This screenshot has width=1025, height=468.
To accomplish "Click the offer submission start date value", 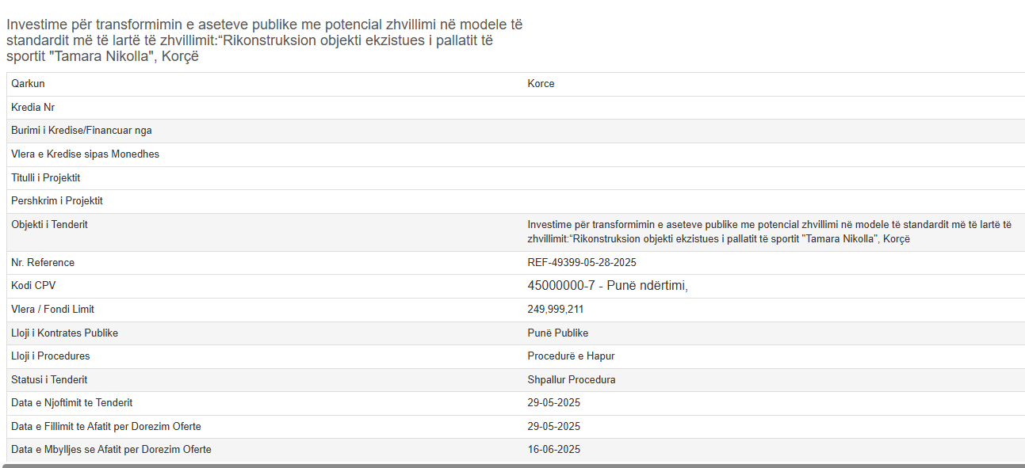I will [x=553, y=427].
